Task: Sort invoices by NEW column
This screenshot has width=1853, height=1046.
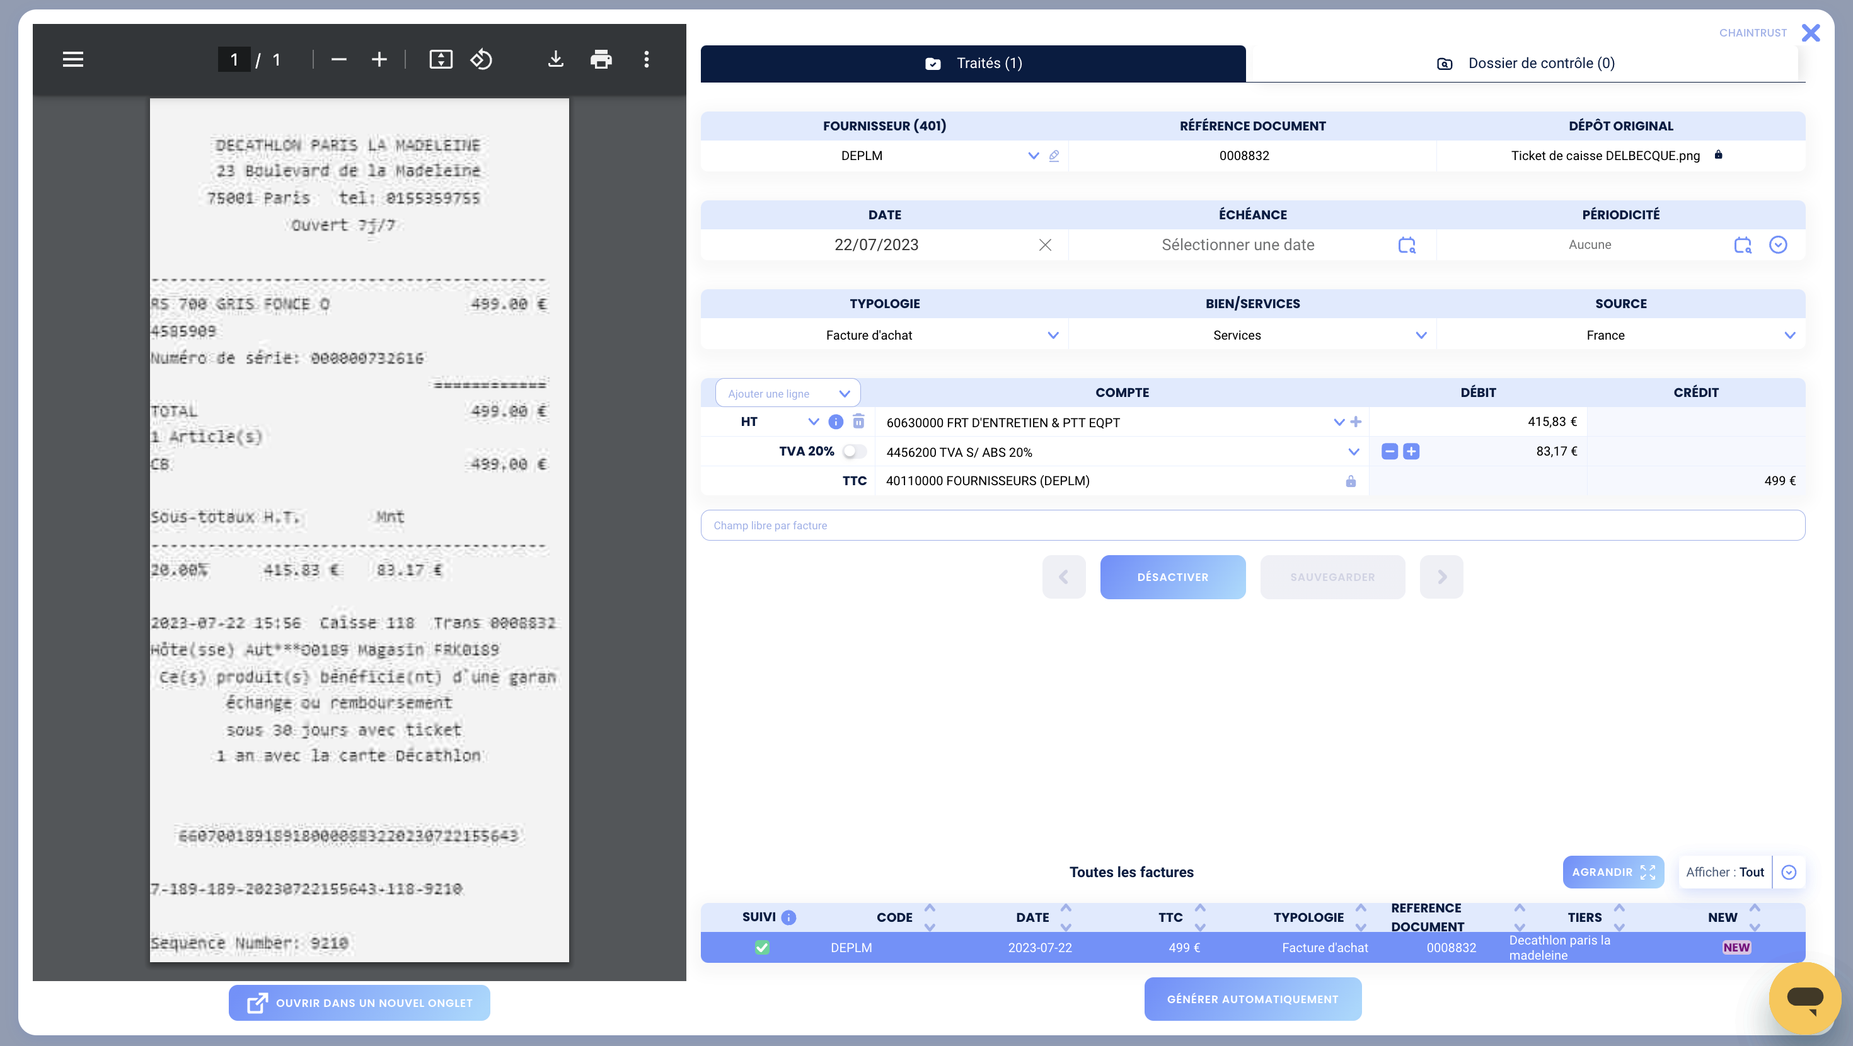Action: [x=1755, y=917]
